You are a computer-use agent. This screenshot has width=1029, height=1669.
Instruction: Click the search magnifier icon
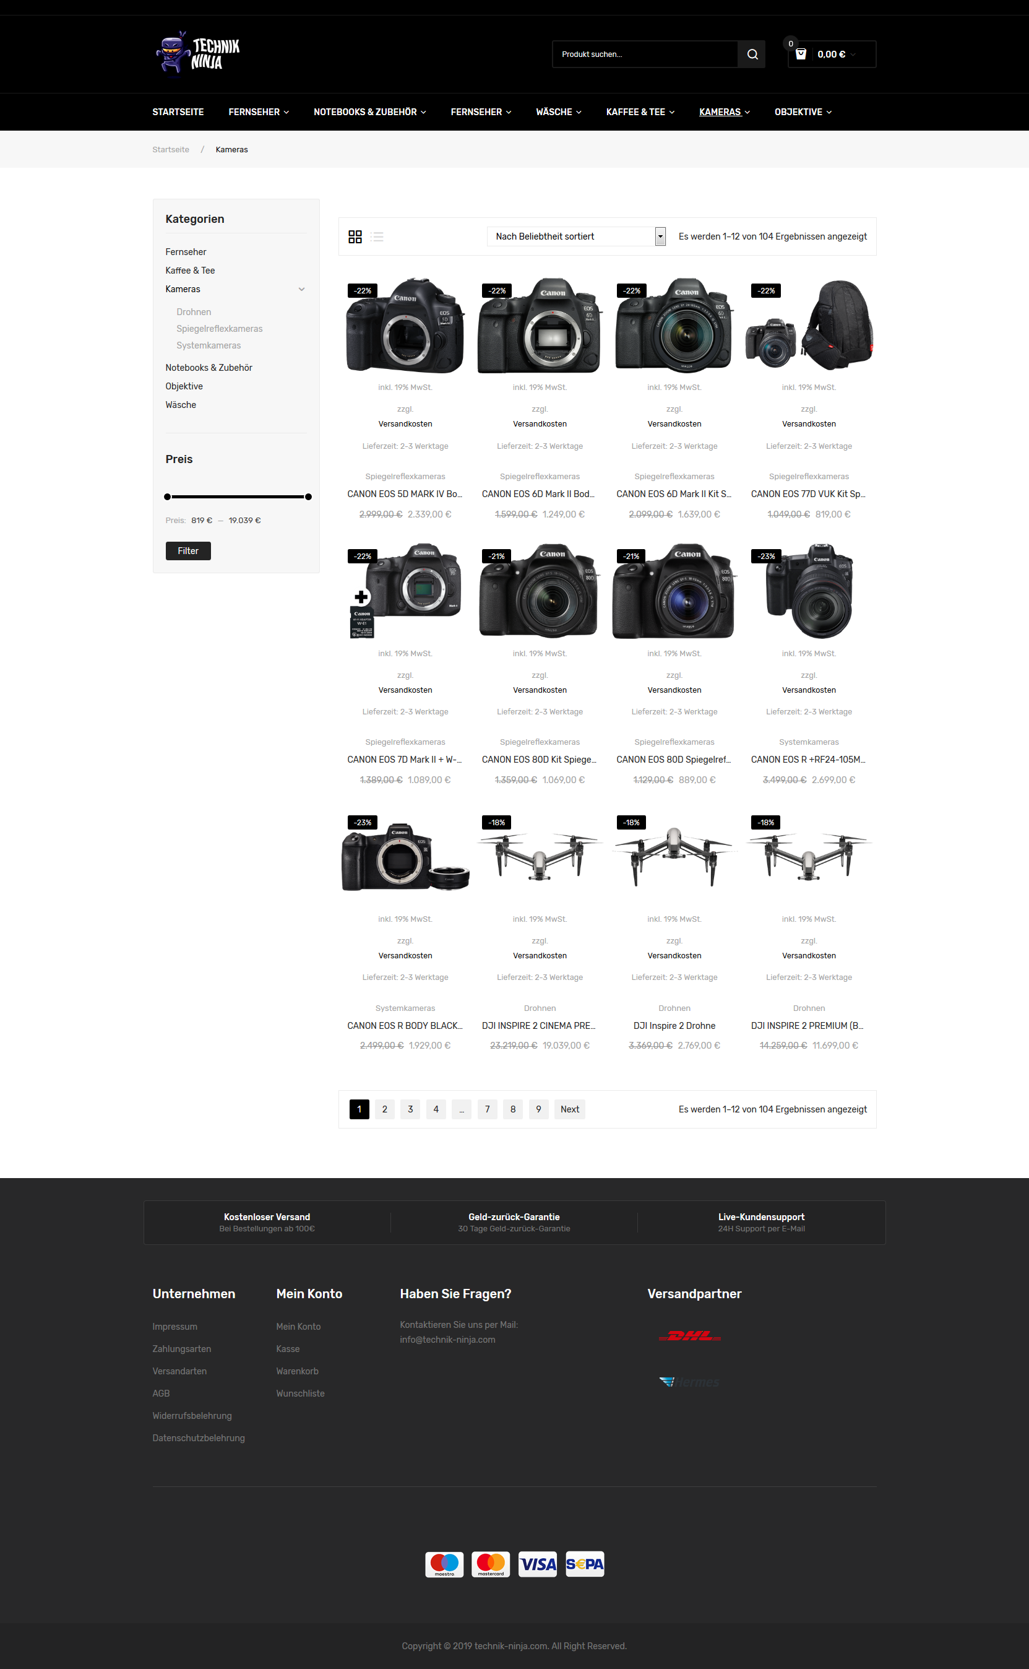(751, 54)
